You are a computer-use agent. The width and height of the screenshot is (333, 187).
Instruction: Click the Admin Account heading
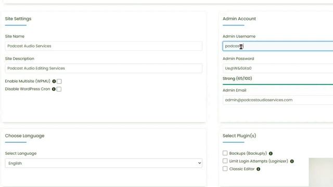tap(239, 19)
